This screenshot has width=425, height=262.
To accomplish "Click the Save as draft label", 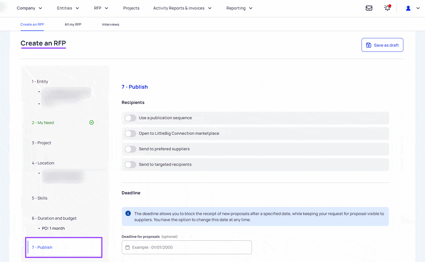I will point(386,45).
